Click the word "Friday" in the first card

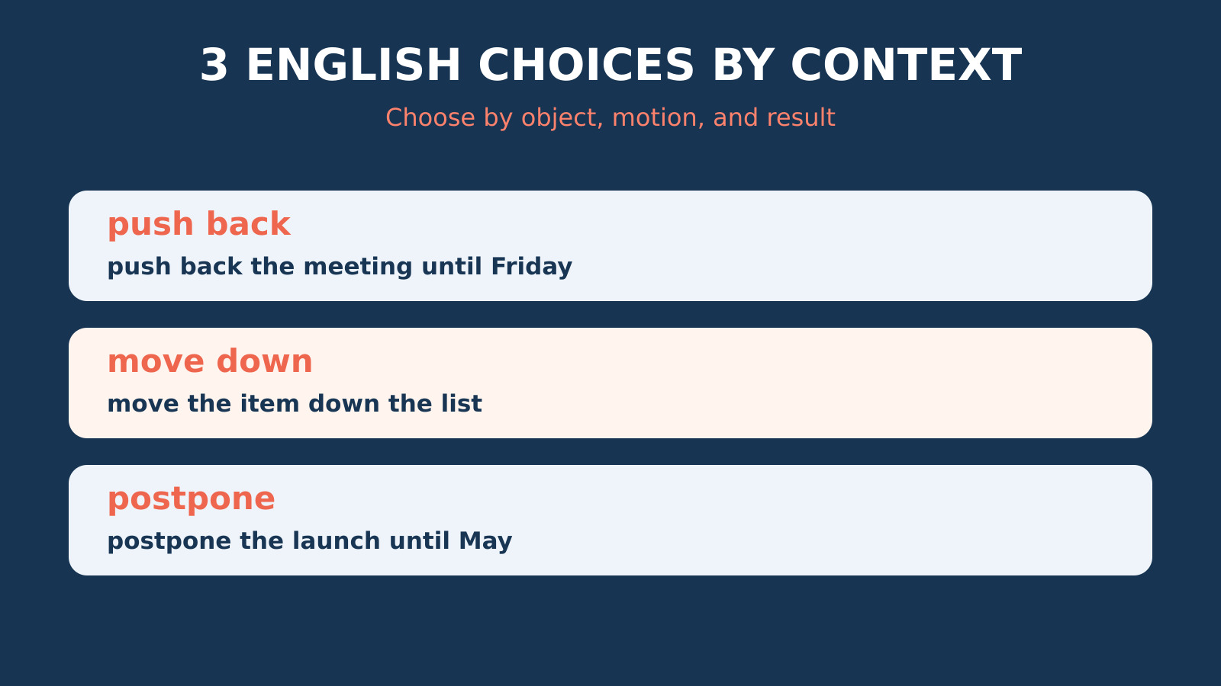[x=531, y=267]
